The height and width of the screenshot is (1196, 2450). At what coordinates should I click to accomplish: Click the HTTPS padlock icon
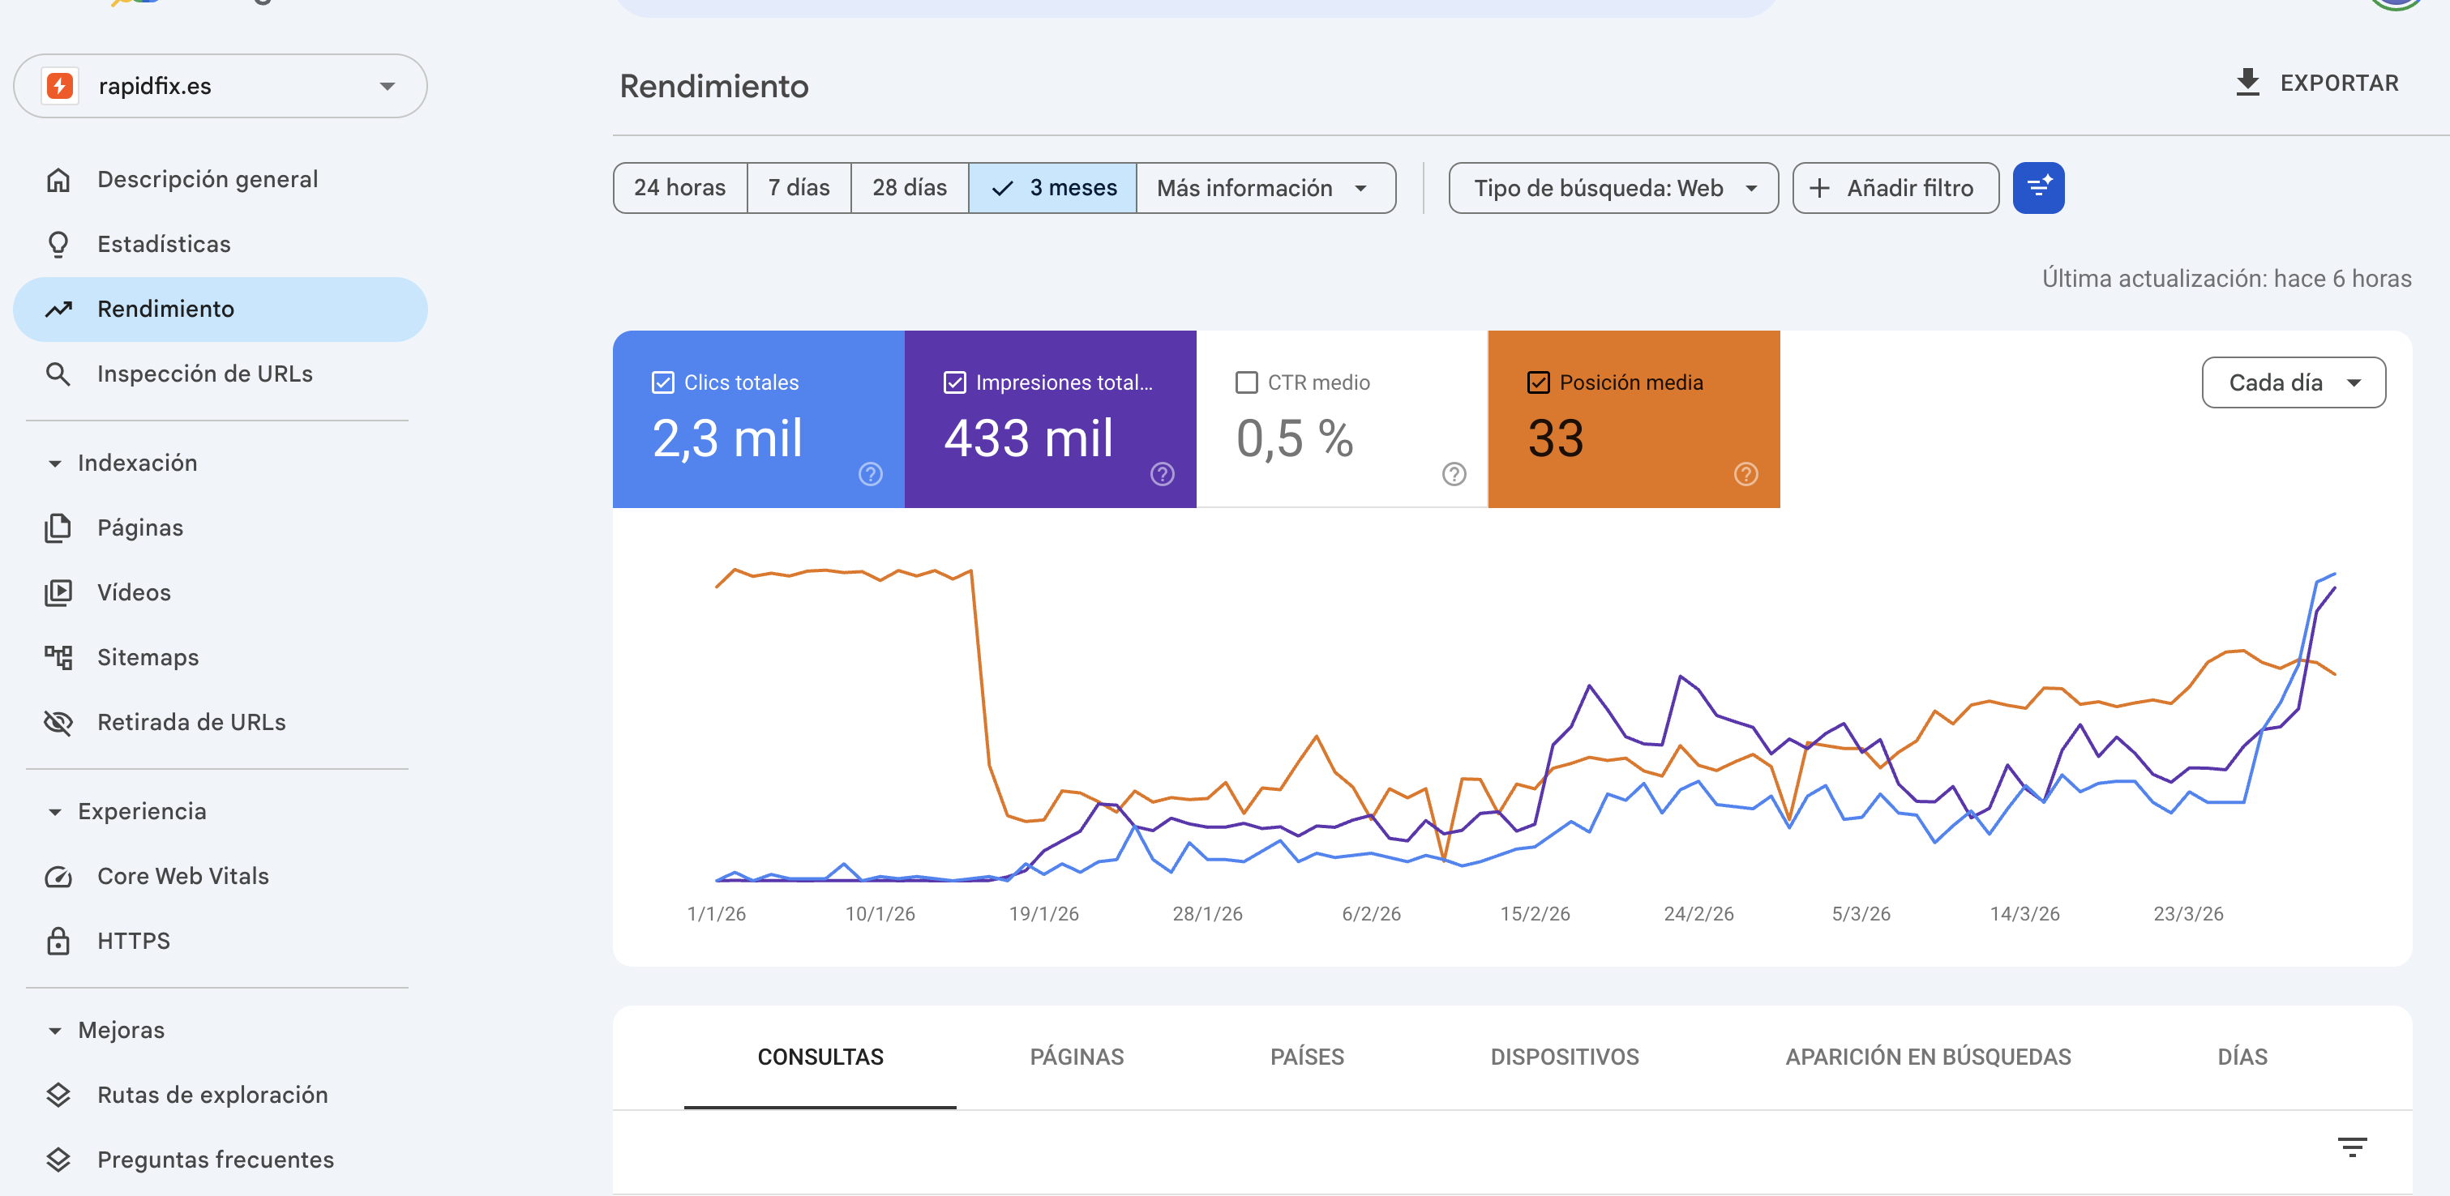pyautogui.click(x=58, y=940)
